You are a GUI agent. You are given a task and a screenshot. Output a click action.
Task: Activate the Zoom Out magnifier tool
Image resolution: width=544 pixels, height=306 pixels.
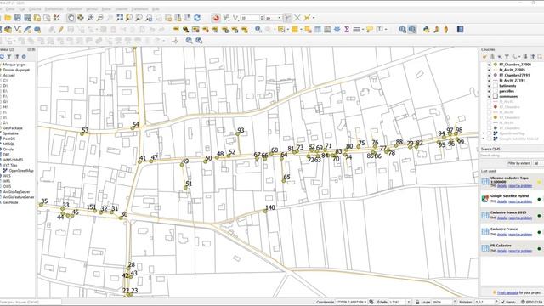(100, 18)
